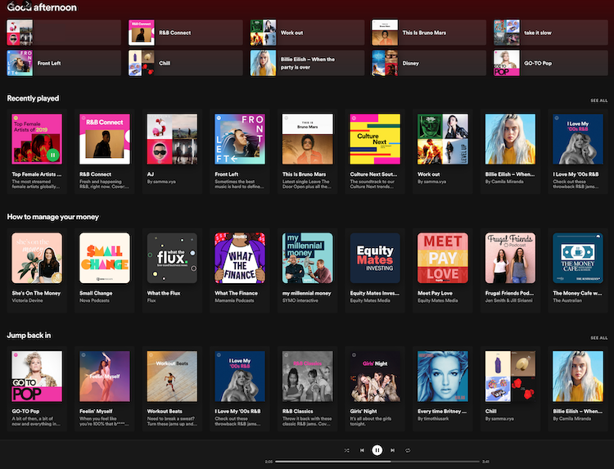Open Equity Mates Investing podcast cover
Image resolution: width=614 pixels, height=469 pixels.
[375, 258]
